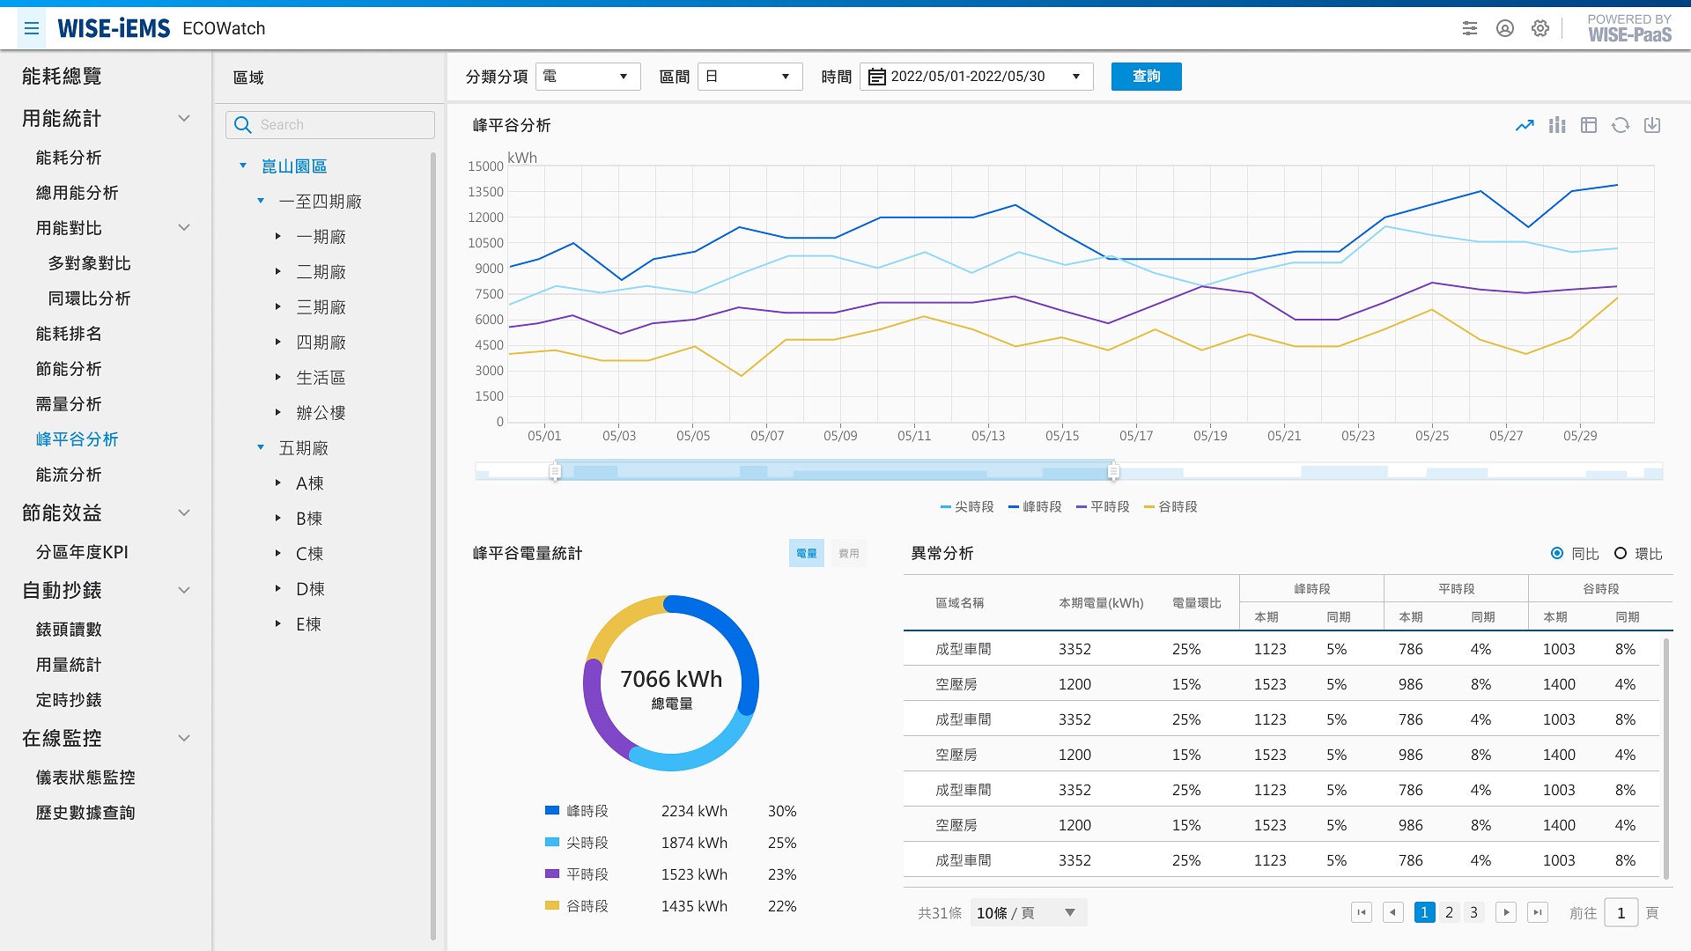Toggle statistics to 費用 view
This screenshot has height=951, width=1691.
point(848,553)
